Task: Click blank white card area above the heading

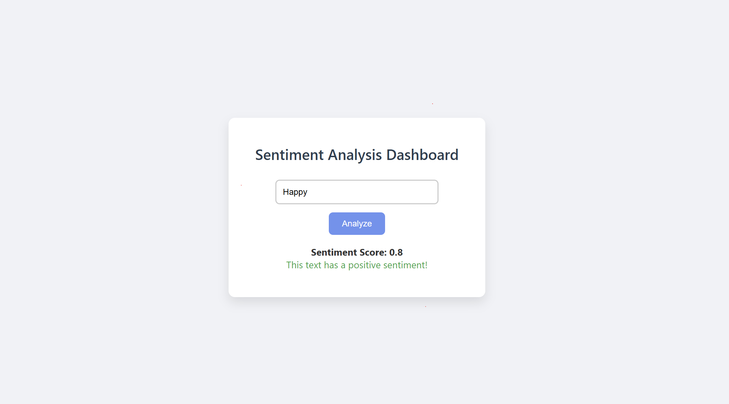Action: tap(357, 132)
